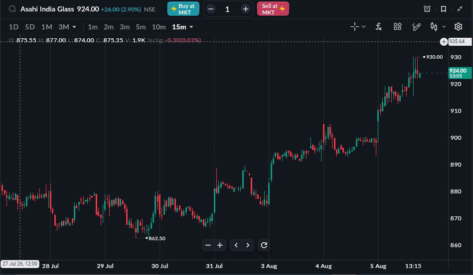Click the current price label 924.00
Image resolution: width=473 pixels, height=275 pixels.
(x=460, y=73)
